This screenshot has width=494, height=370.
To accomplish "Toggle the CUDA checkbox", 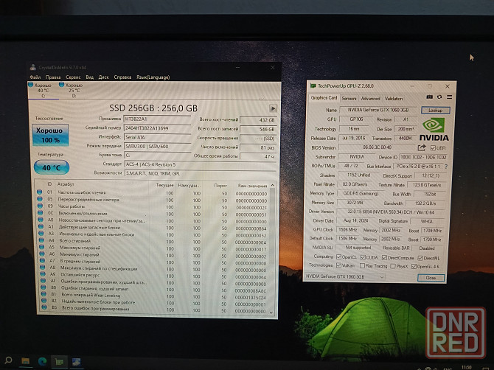I will point(365,256).
